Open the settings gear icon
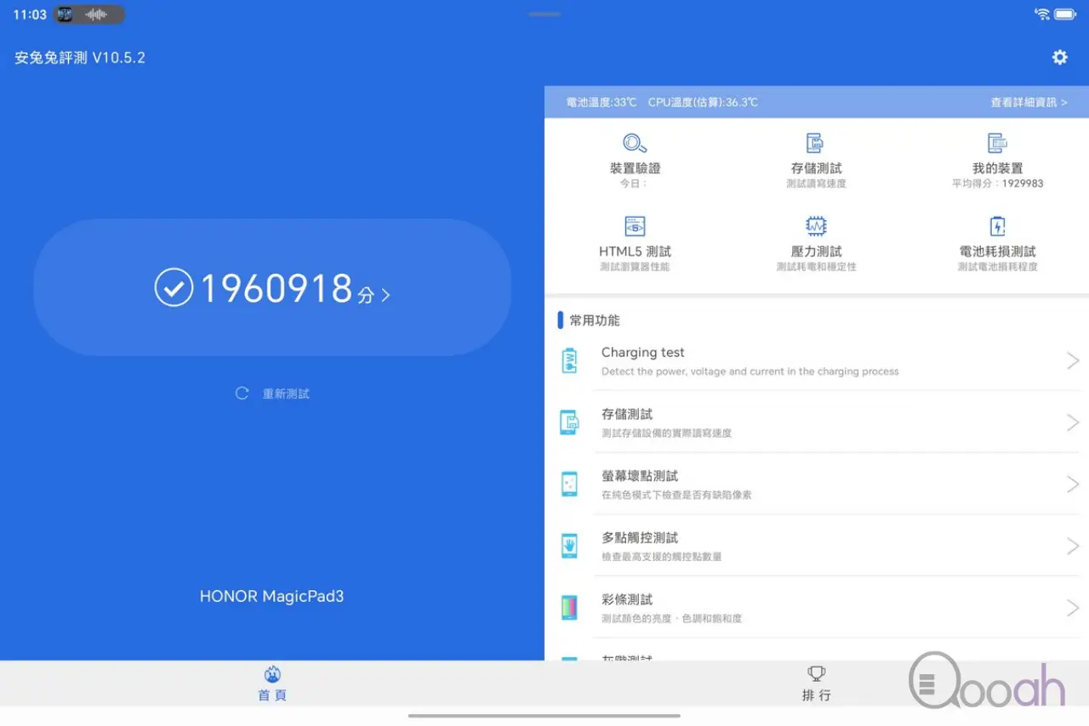 [x=1059, y=57]
